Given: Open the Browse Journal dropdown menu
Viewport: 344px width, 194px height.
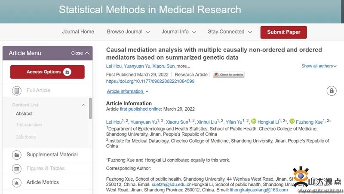Looking at the screenshot, I should click(x=128, y=32).
